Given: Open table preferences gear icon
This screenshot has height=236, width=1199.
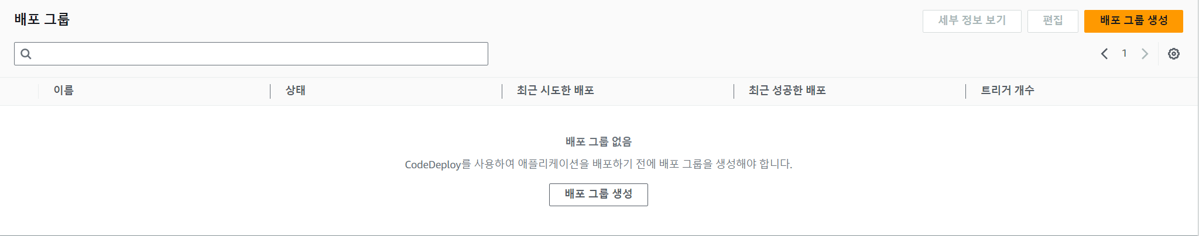Looking at the screenshot, I should tap(1174, 54).
